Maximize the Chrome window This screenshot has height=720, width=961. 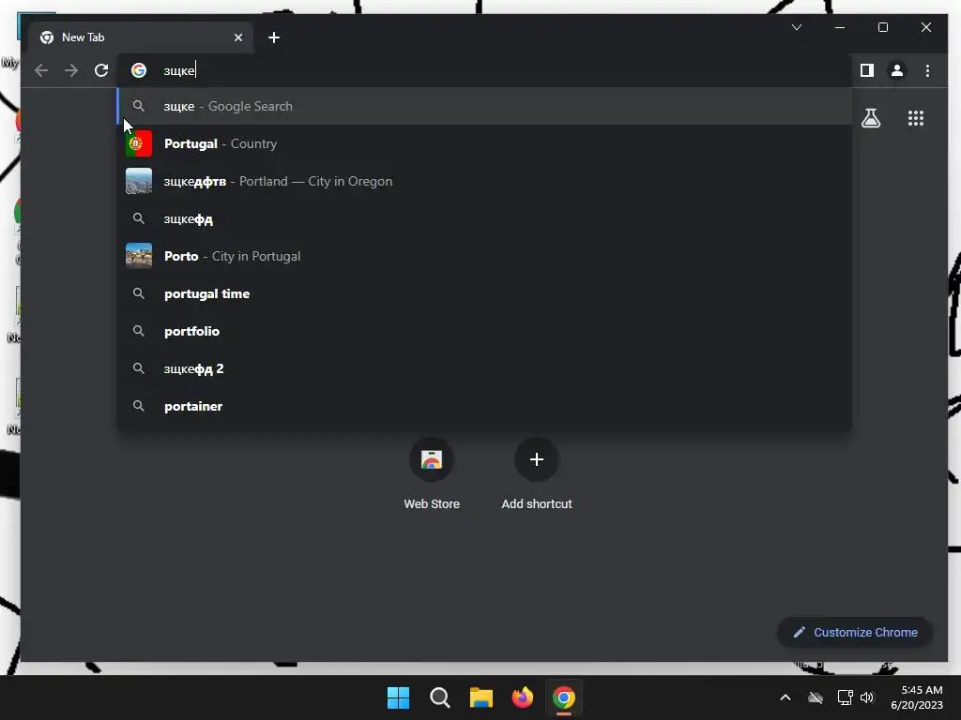pos(883,27)
